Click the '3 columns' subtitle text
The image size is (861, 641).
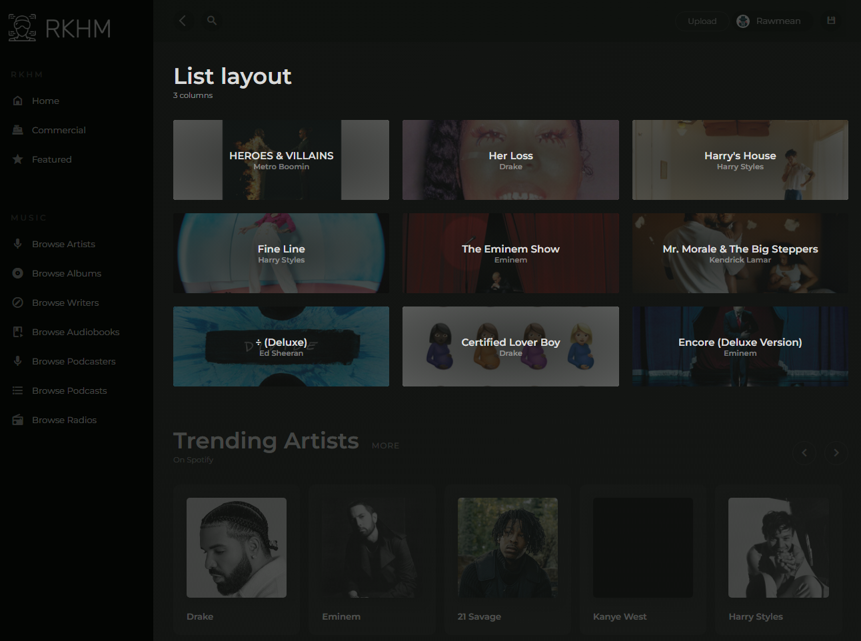(x=193, y=95)
